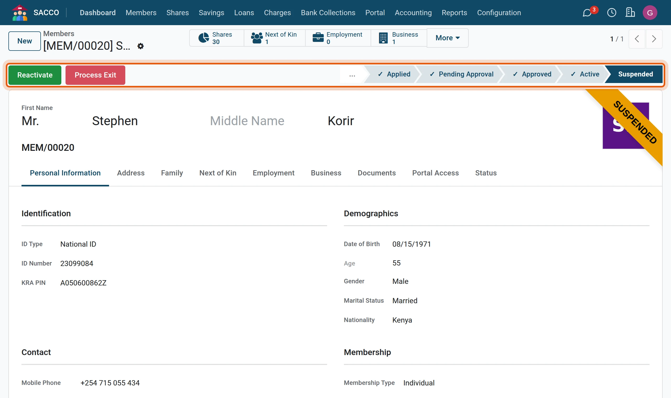Open Shares smart button with pie icon

click(217, 38)
